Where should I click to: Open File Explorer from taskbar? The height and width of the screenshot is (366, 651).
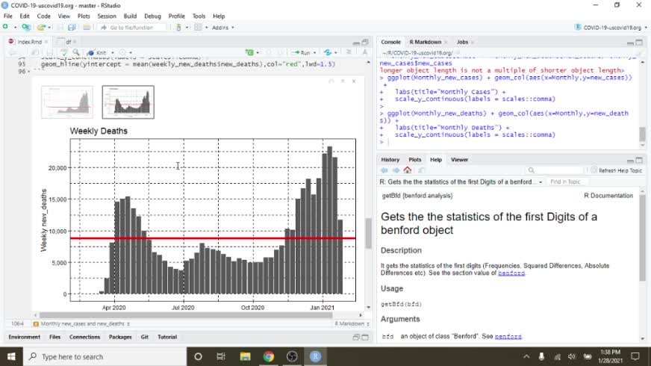tap(245, 356)
